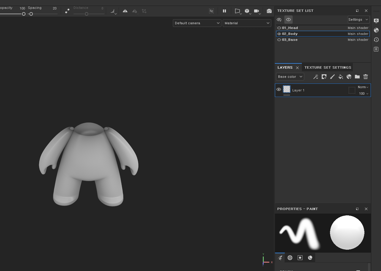
Task: Select the Stencil properties tab icon
Action: coord(300,258)
